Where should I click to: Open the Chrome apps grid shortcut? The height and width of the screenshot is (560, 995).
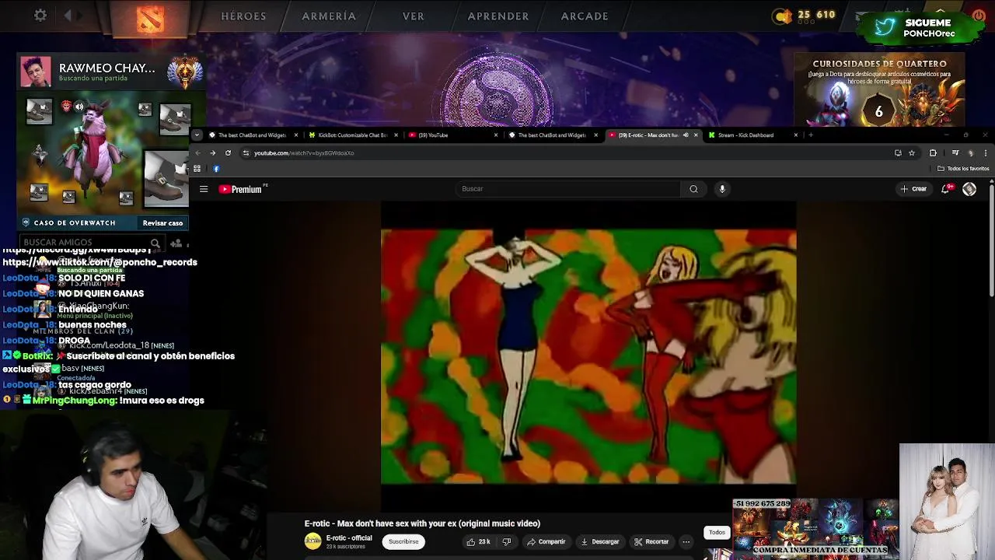pos(197,169)
